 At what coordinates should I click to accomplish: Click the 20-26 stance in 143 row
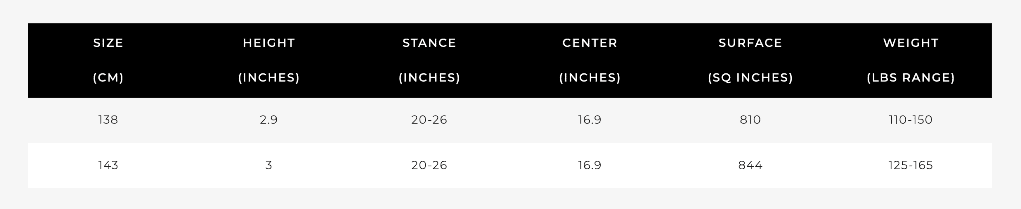[429, 165]
